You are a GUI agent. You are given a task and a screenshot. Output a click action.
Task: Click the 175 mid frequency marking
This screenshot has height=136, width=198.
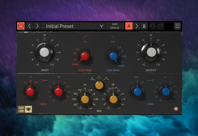click(80, 108)
